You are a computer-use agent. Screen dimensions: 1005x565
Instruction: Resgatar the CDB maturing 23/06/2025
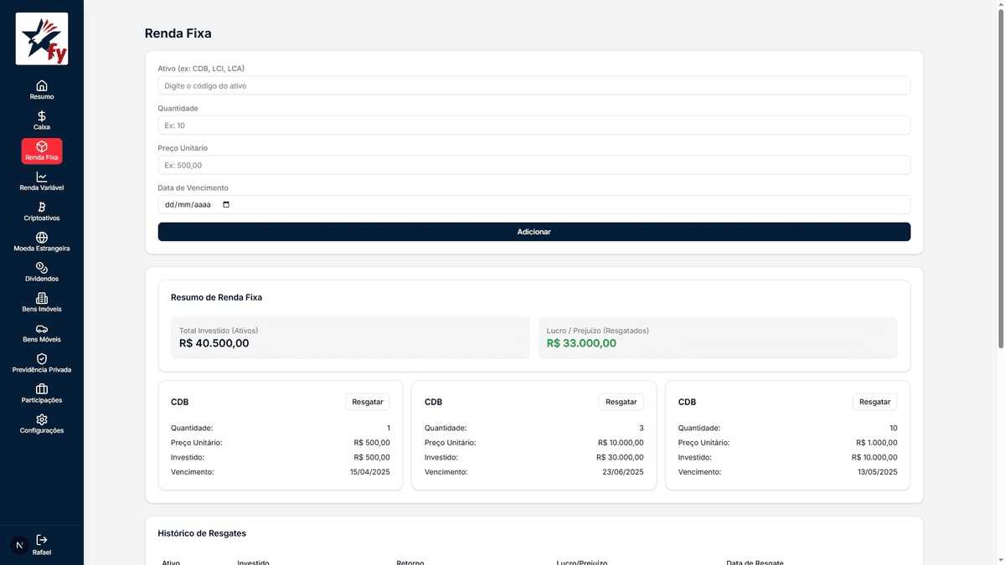click(x=621, y=402)
